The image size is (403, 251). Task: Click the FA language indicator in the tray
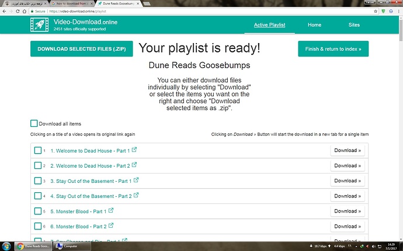point(349,246)
